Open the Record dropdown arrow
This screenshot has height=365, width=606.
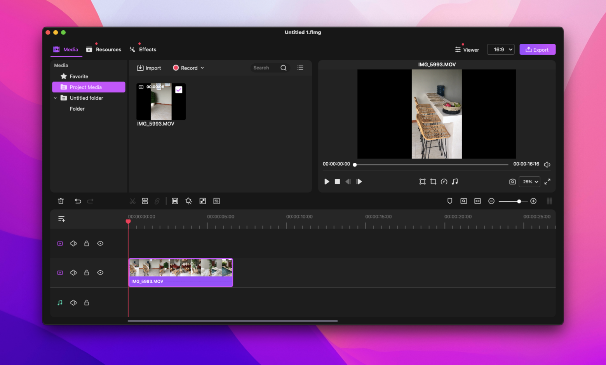(x=202, y=68)
